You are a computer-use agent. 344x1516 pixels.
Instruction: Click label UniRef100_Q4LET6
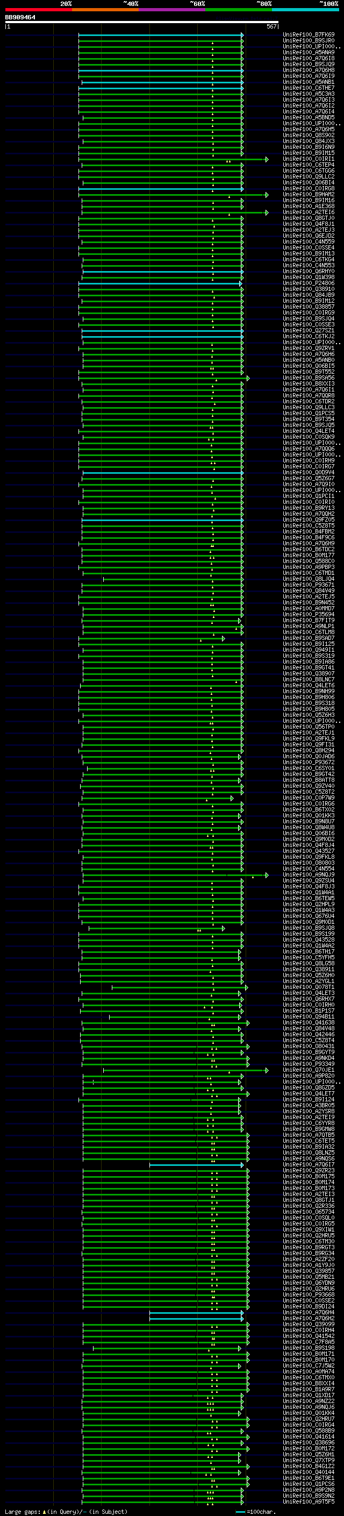pos(309,685)
